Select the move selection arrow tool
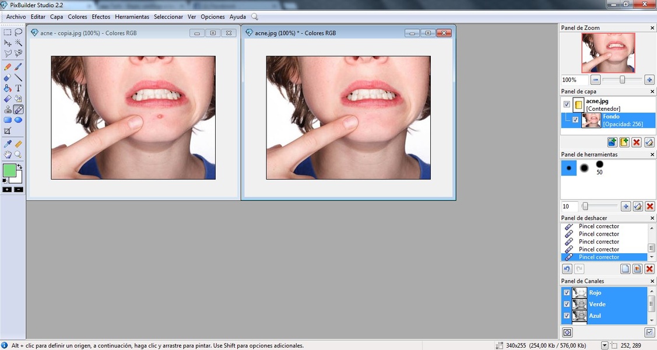 pyautogui.click(x=8, y=43)
